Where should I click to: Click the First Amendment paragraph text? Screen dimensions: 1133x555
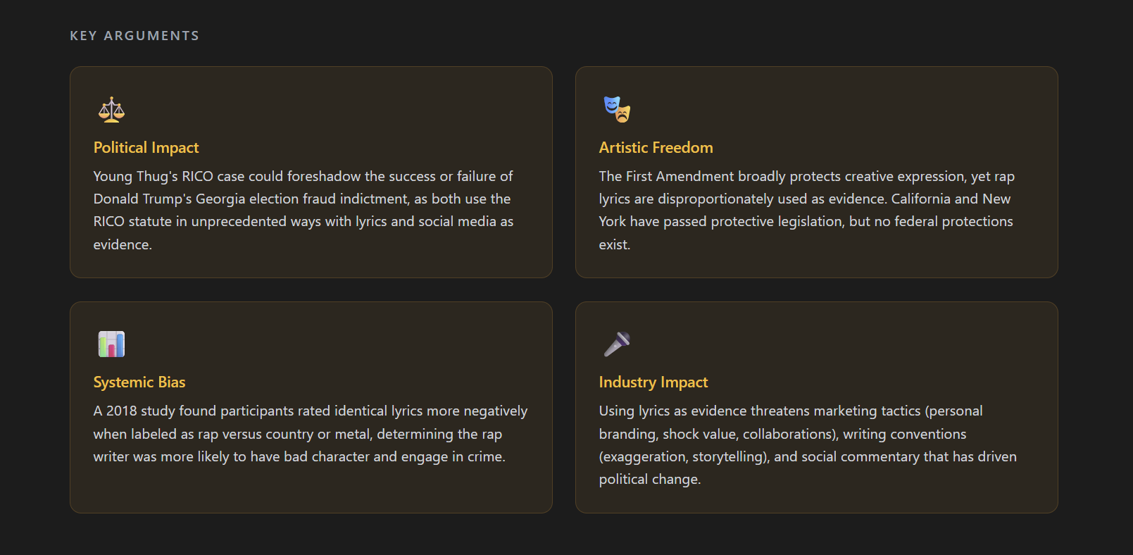(806, 210)
